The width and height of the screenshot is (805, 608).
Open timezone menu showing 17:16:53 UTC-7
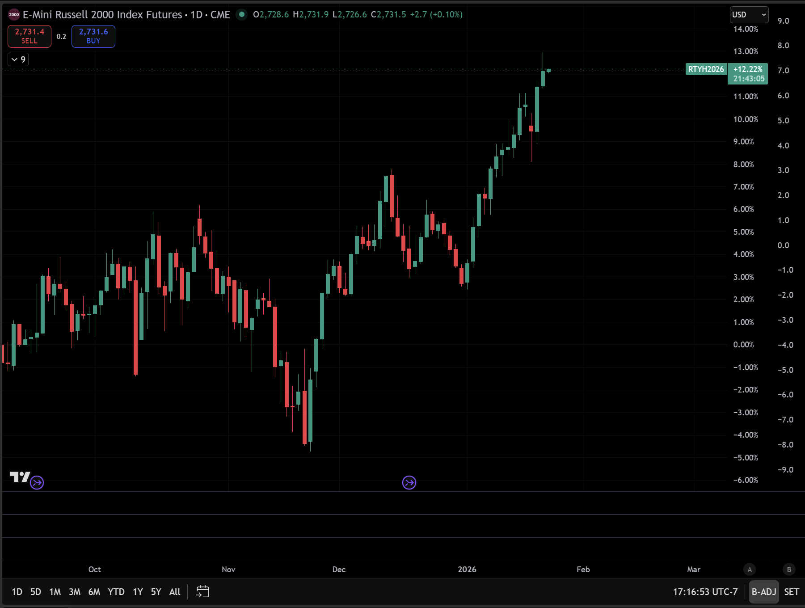point(705,592)
